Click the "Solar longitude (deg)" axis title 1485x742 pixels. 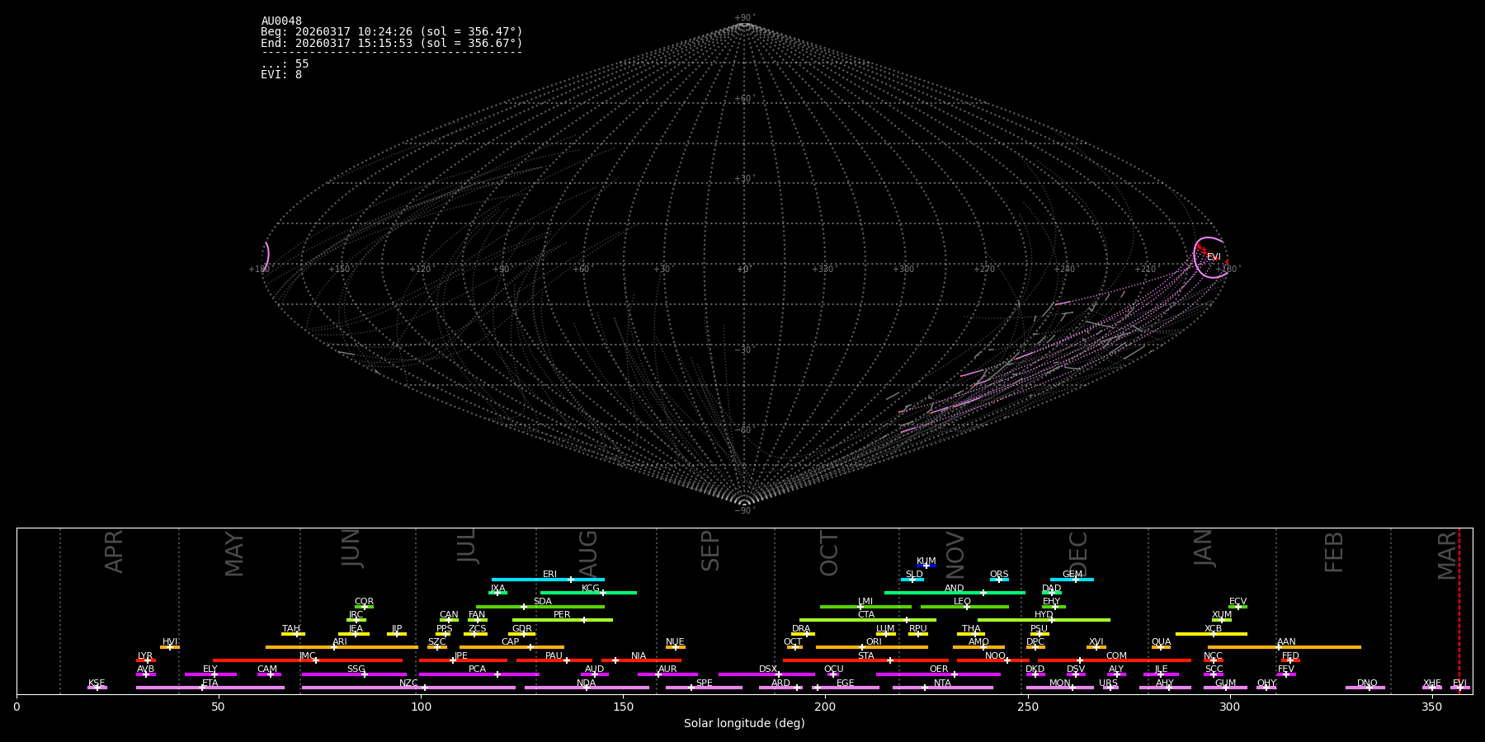(744, 724)
